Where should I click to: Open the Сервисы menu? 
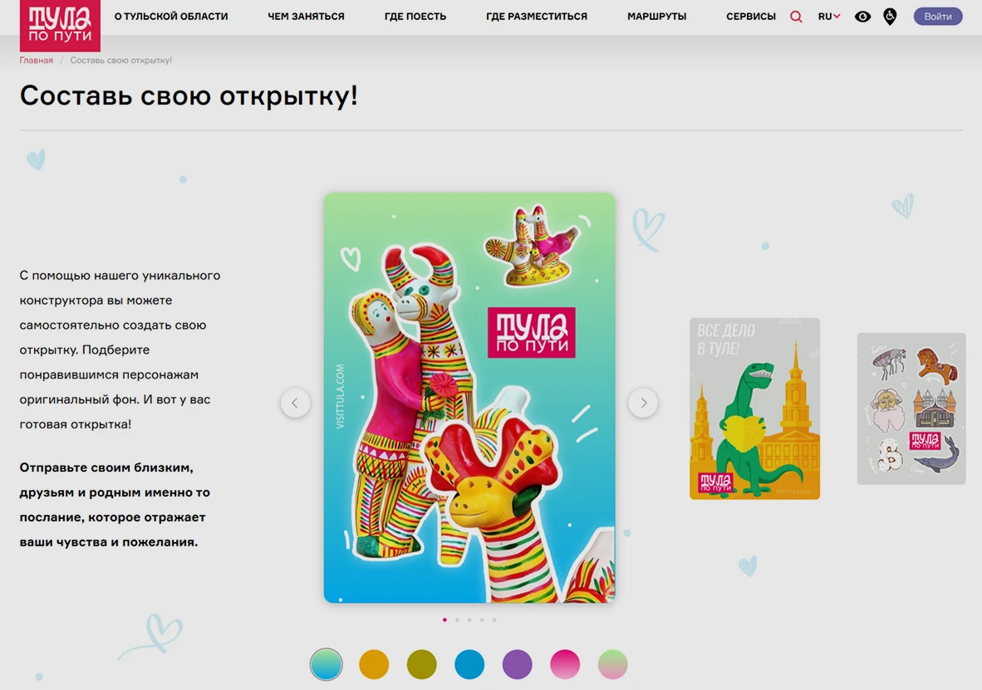click(x=751, y=17)
